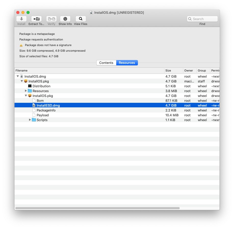Collapse the InstallOS.dmg root tree node
This screenshot has height=229, width=234.
[18, 76]
